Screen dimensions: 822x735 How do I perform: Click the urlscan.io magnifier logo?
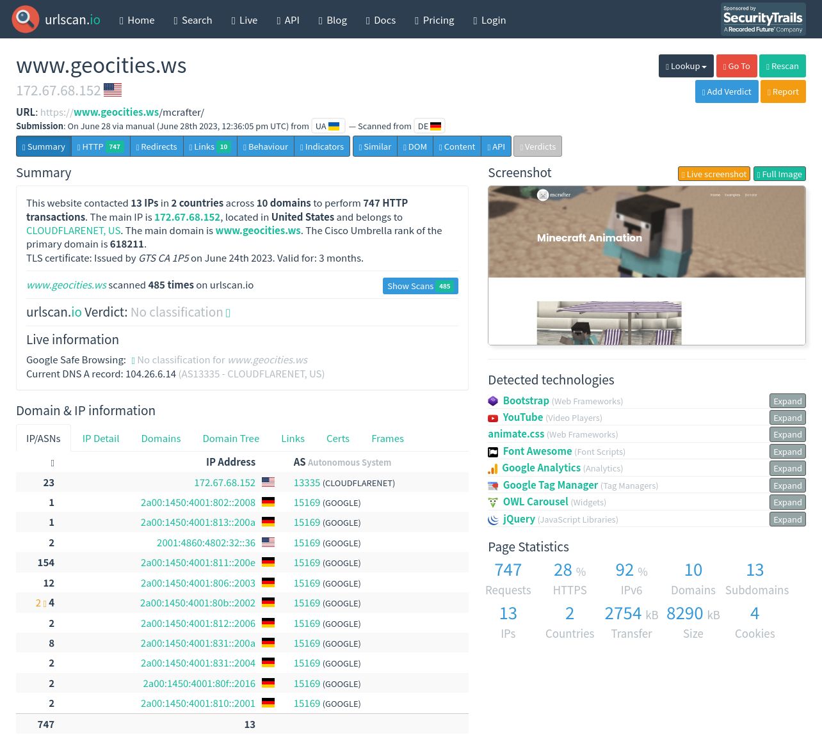pos(26,19)
